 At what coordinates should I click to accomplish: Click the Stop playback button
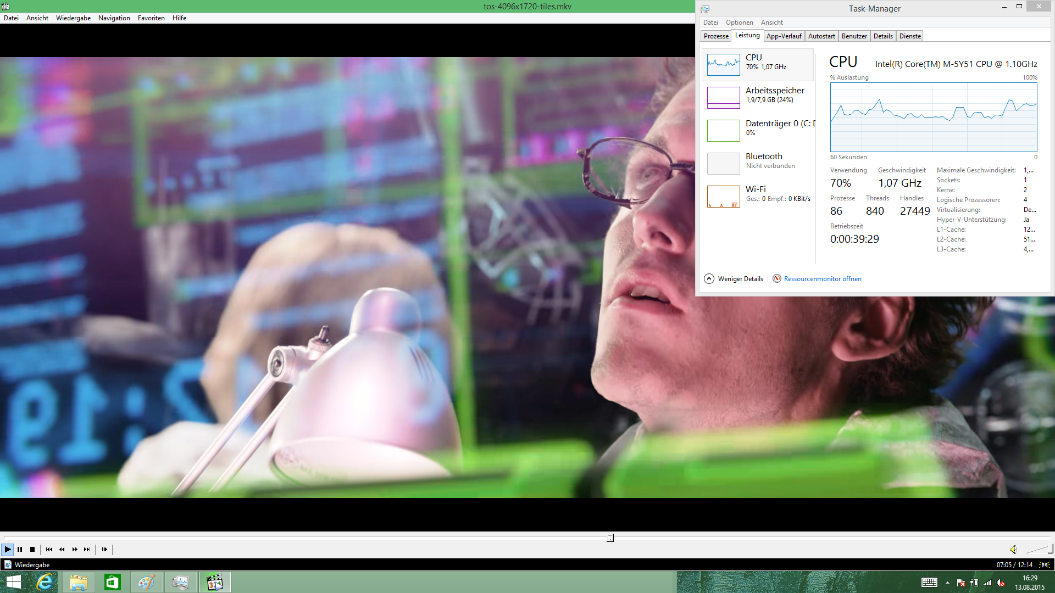(32, 550)
